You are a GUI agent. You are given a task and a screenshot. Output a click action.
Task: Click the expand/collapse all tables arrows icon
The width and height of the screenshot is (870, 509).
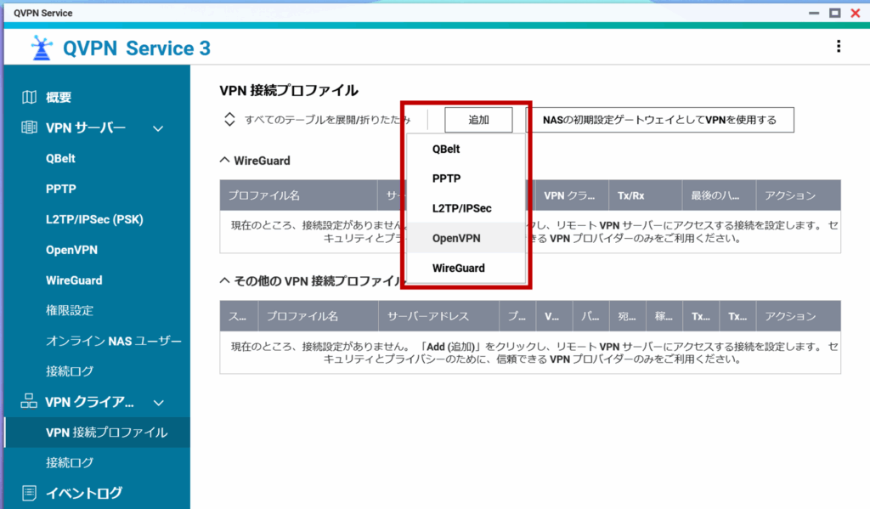[229, 120]
